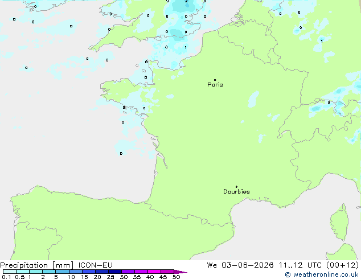Click the 0.1 legend scale value
Image resolution: width=361 pixels, height=279 pixels.
6,277
